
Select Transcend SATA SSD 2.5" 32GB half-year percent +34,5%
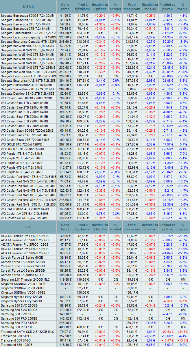pyautogui.click(x=183, y=332)
